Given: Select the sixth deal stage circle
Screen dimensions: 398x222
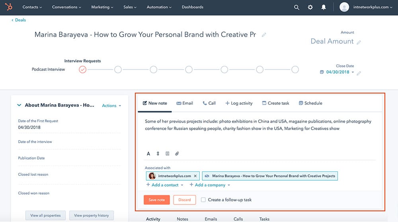Looking at the screenshot, I should pyautogui.click(x=259, y=69).
